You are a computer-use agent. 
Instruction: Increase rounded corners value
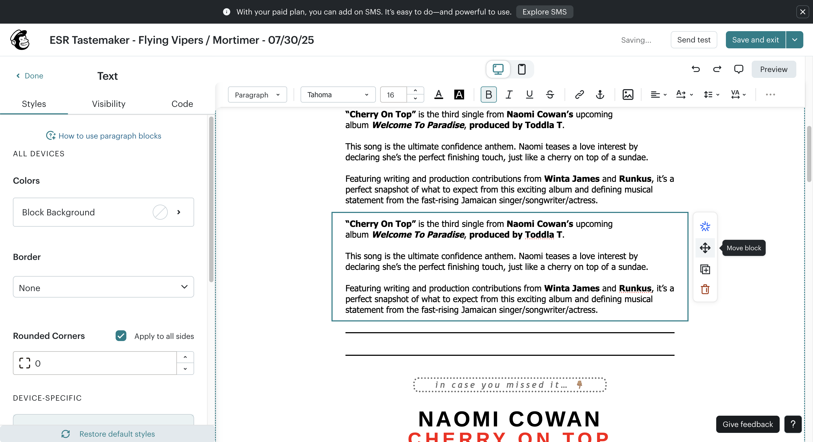point(185,357)
